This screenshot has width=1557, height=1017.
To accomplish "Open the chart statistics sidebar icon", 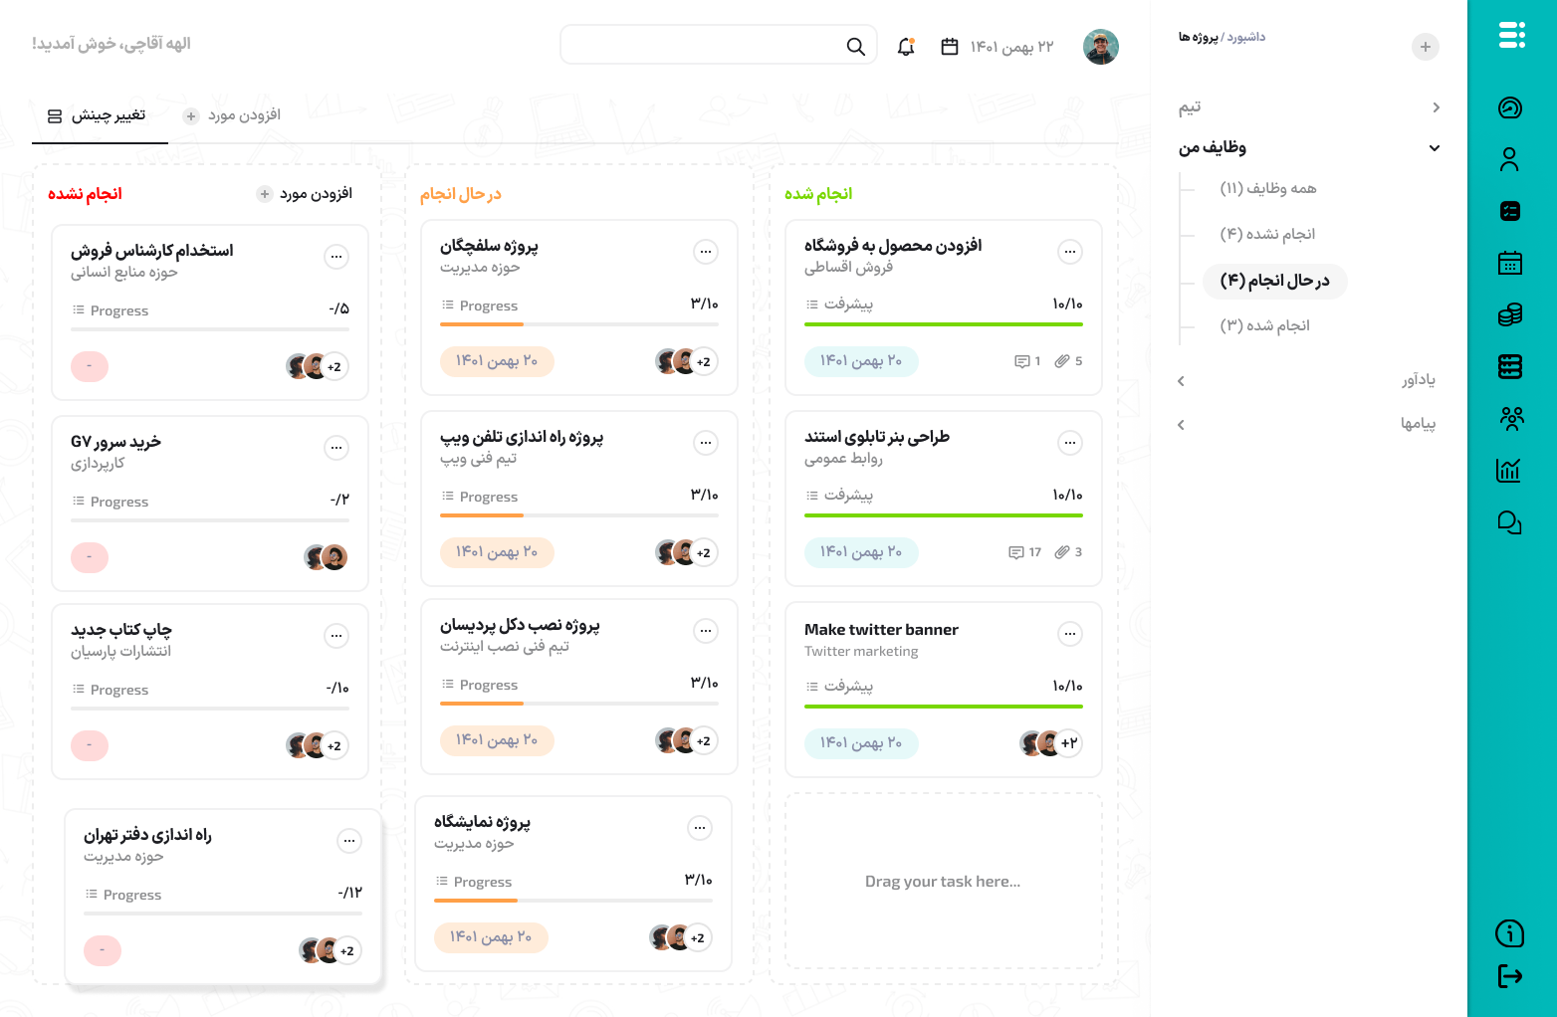I will pyautogui.click(x=1509, y=470).
